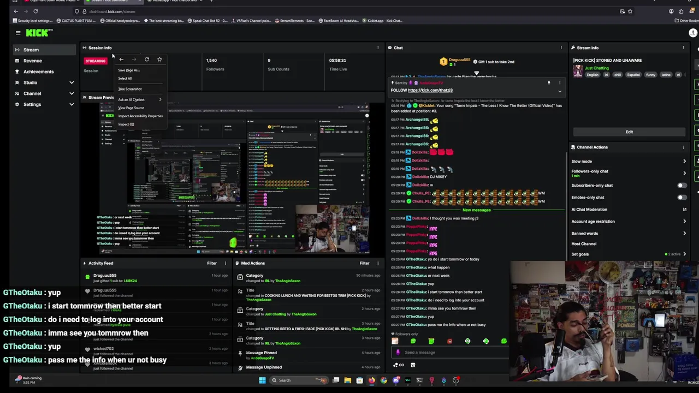Click the bookmark star in context menu
The width and height of the screenshot is (699, 393).
[159, 59]
